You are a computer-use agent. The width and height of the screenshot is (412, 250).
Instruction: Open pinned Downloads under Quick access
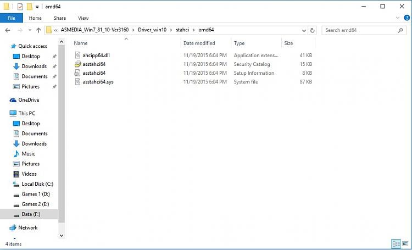tap(34, 66)
